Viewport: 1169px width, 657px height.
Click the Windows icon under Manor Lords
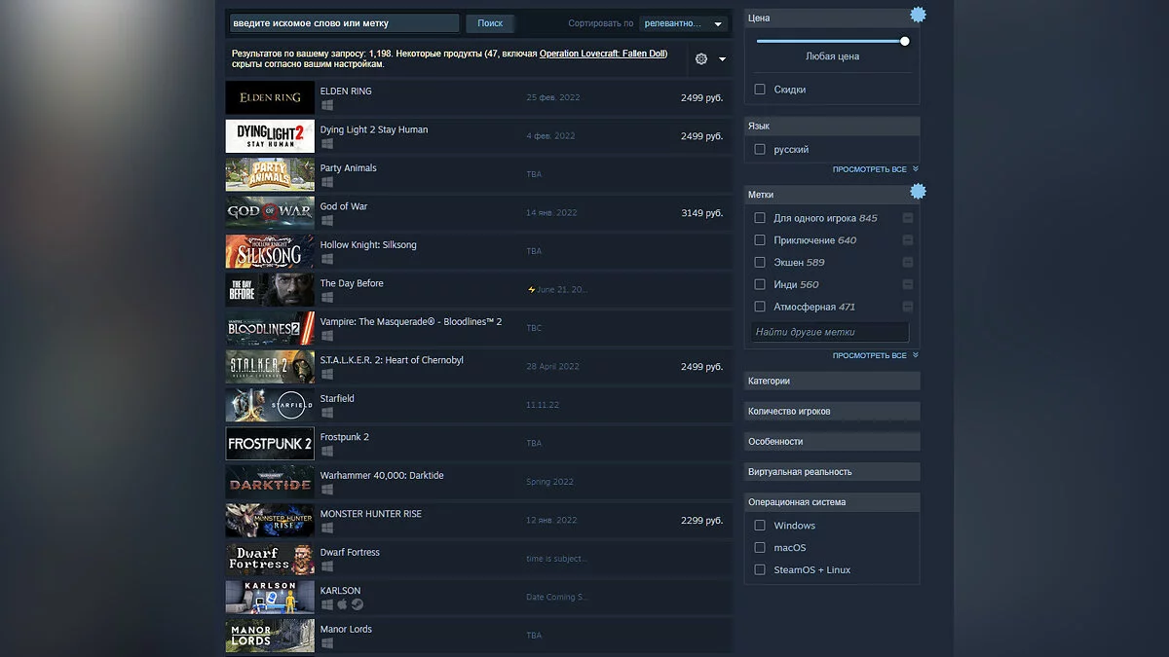(327, 643)
